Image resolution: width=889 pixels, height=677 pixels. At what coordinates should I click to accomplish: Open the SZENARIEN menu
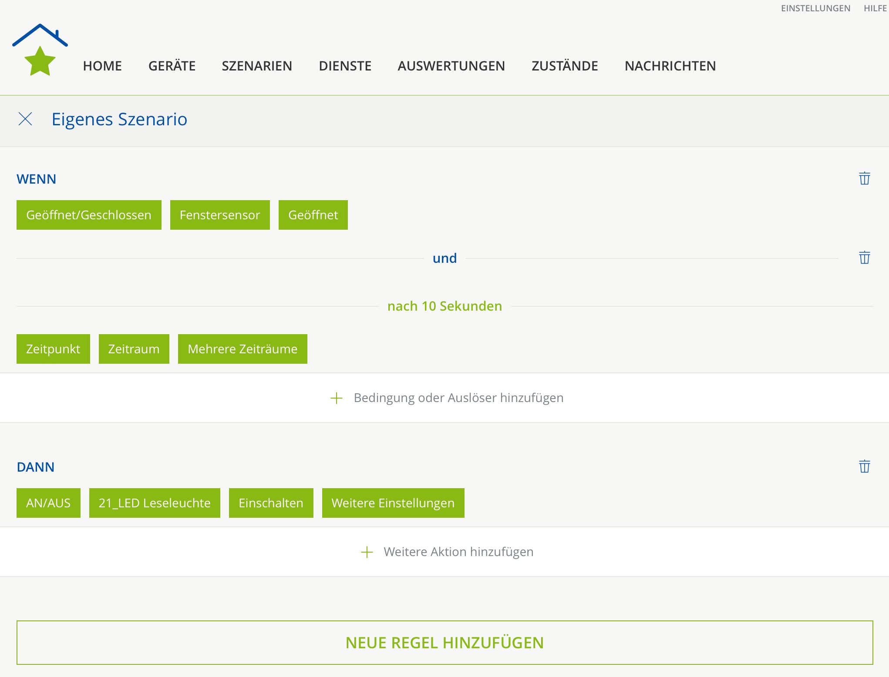click(x=257, y=66)
